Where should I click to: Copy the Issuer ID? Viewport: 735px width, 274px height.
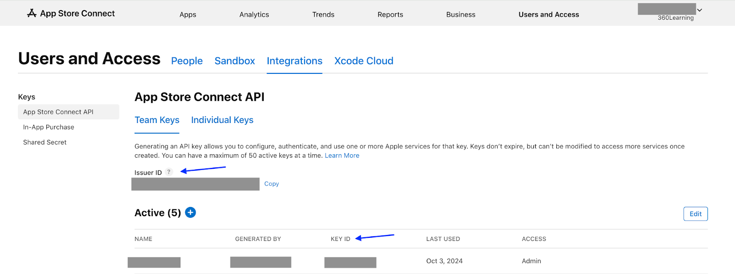click(x=271, y=184)
